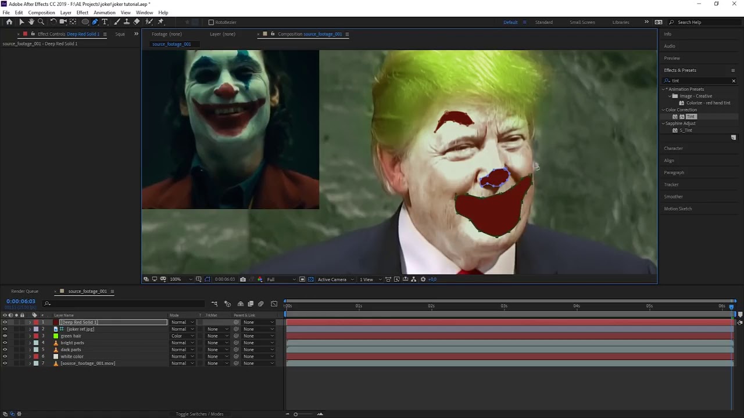744x418 pixels.
Task: Select the Pen tool
Action: point(95,22)
